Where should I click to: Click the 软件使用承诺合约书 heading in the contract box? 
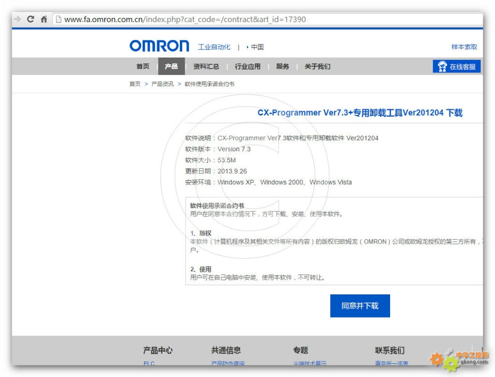point(217,205)
